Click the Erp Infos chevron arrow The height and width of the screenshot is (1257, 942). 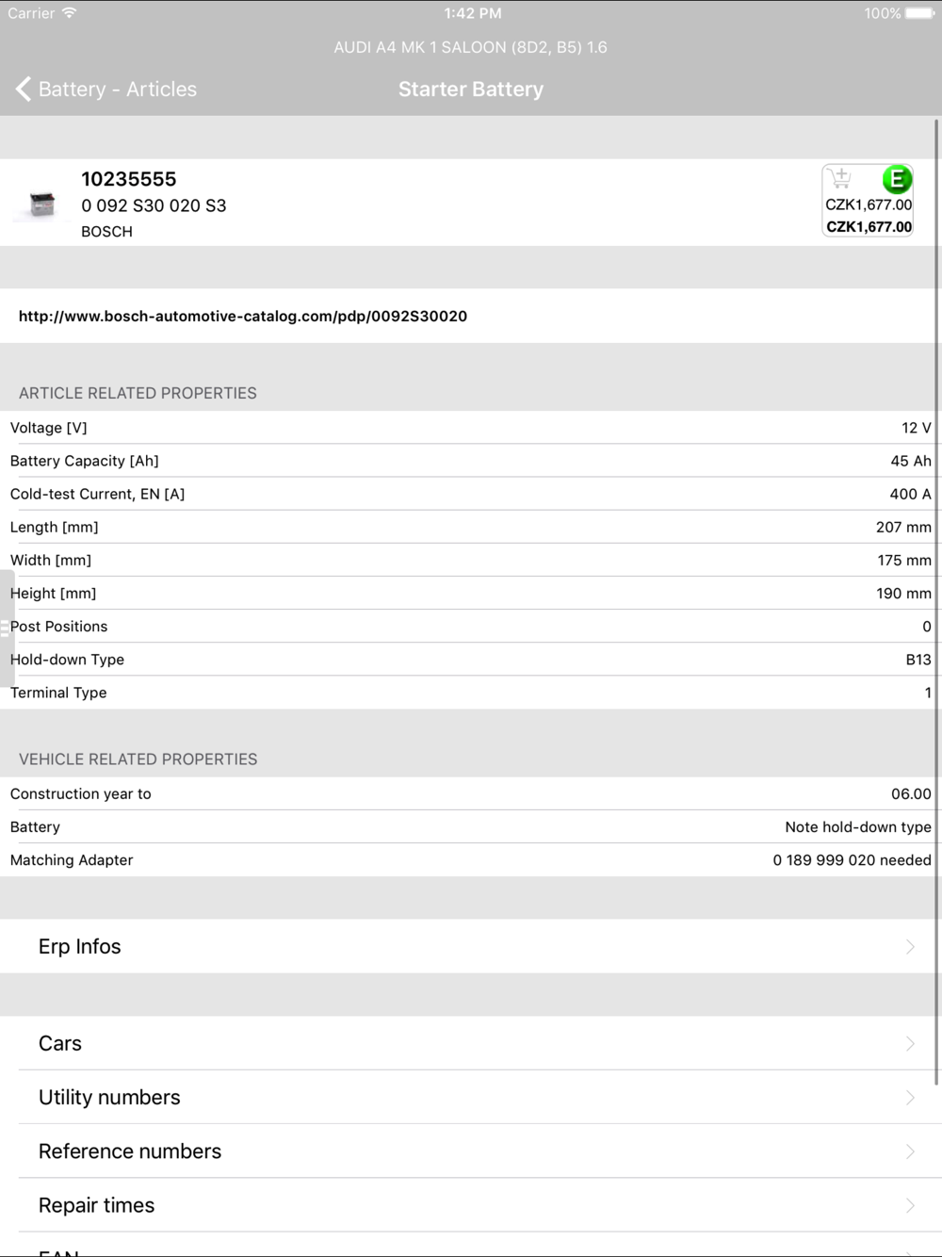click(x=910, y=946)
